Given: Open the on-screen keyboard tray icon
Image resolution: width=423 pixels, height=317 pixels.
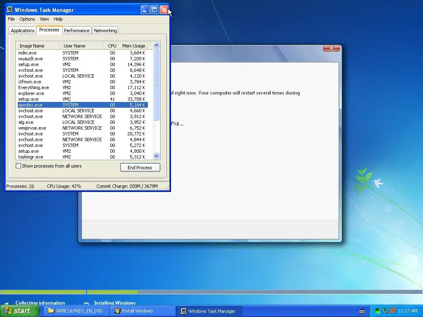Looking at the screenshot, I should 362,311.
